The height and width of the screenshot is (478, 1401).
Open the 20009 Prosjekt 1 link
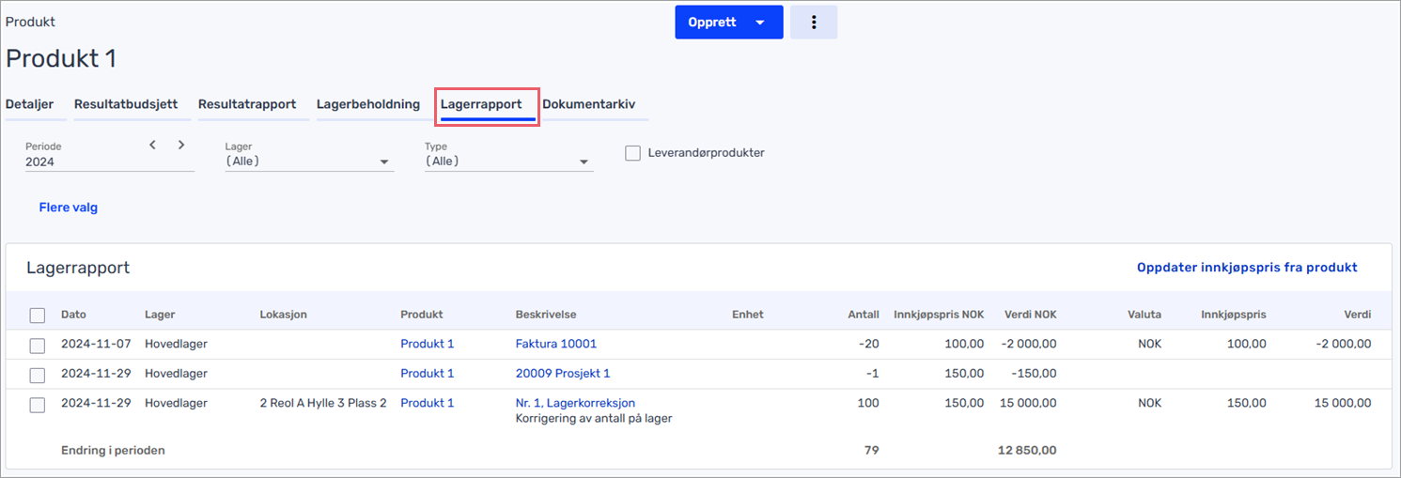pos(563,374)
